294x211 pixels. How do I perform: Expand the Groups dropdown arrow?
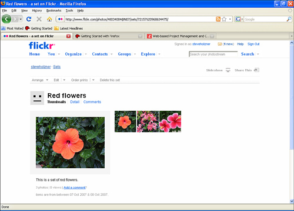(x=135, y=54)
